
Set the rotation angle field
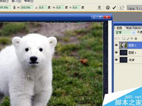tap(43, 7)
